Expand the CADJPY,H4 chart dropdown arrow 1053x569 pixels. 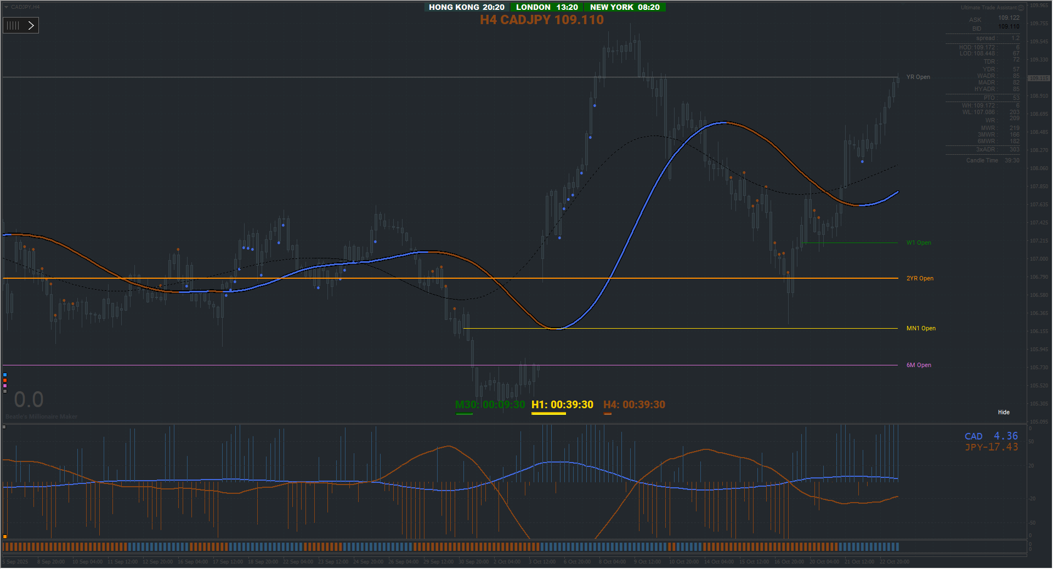click(6, 7)
